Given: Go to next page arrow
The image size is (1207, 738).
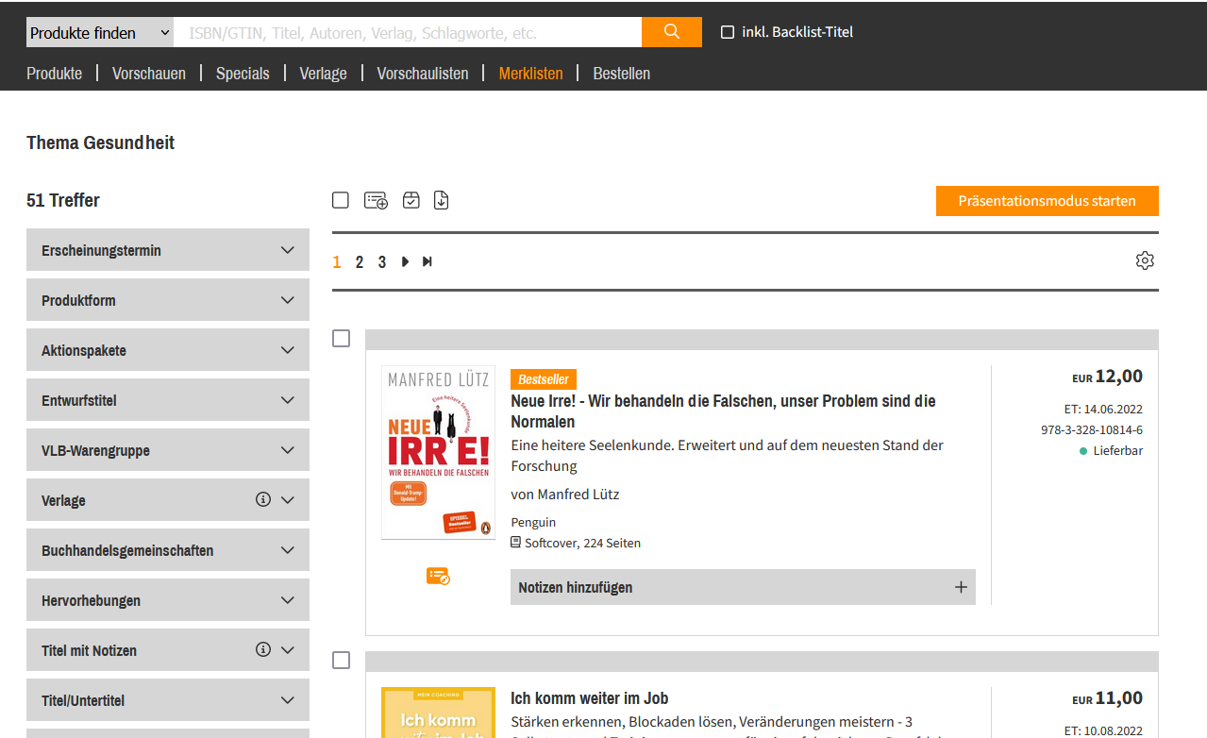Looking at the screenshot, I should click(x=405, y=261).
